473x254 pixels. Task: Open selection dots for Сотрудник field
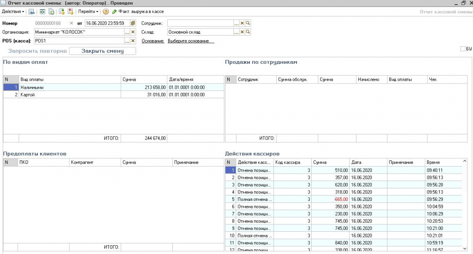[x=236, y=23]
